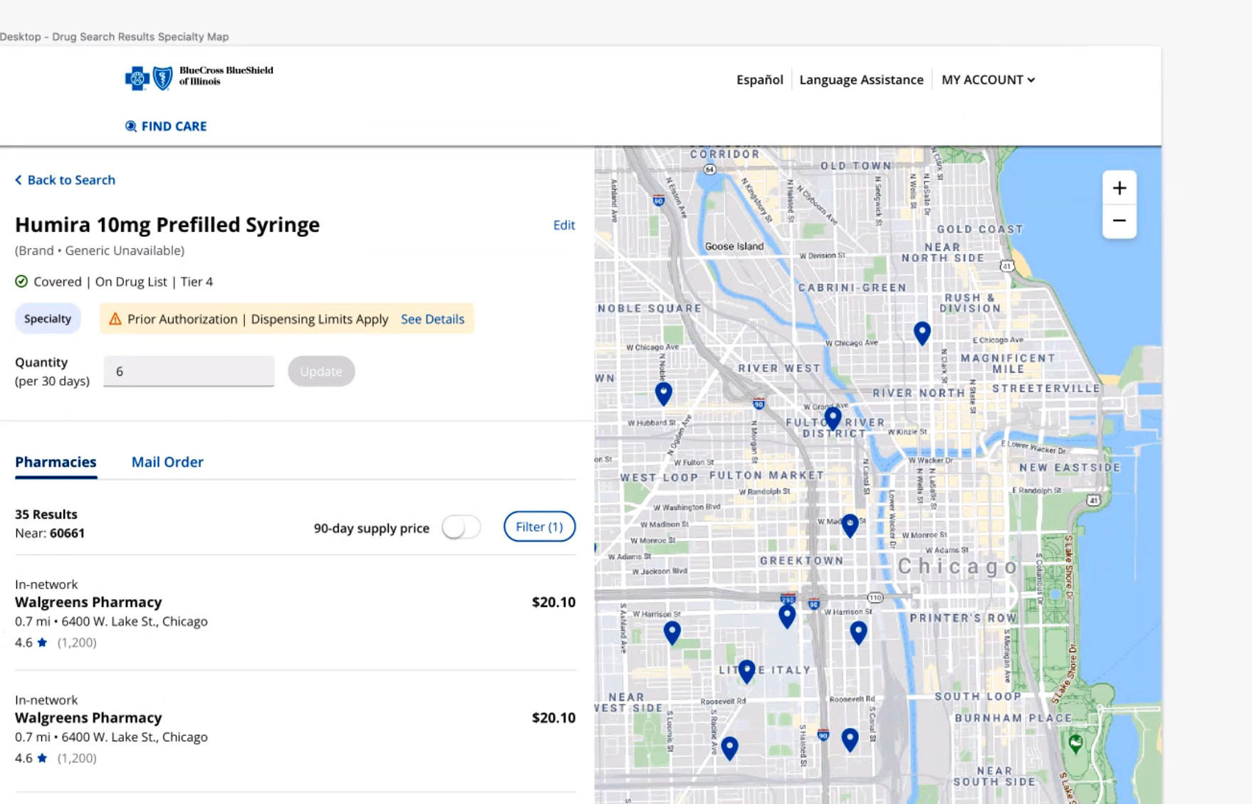Click the Update quantity button
The height and width of the screenshot is (804, 1252).
click(321, 371)
